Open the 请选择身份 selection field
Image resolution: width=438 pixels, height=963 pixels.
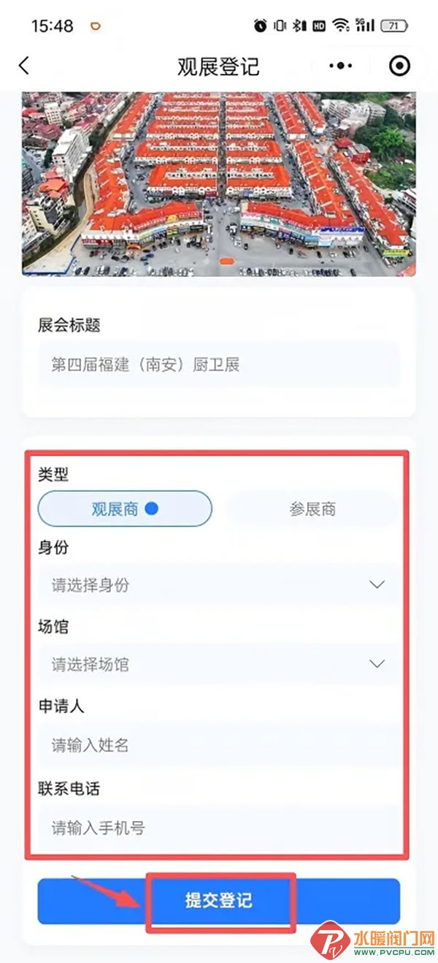218,585
